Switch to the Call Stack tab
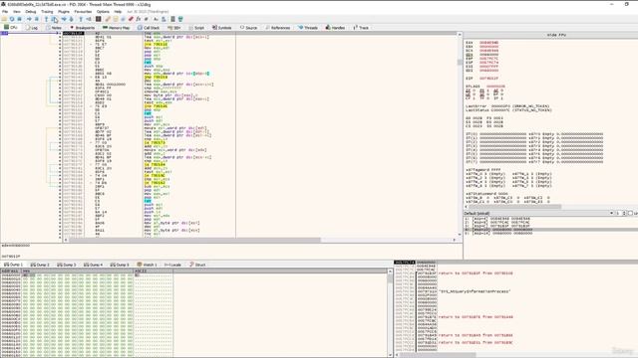Viewport: 638px width, 358px height. tap(149, 28)
